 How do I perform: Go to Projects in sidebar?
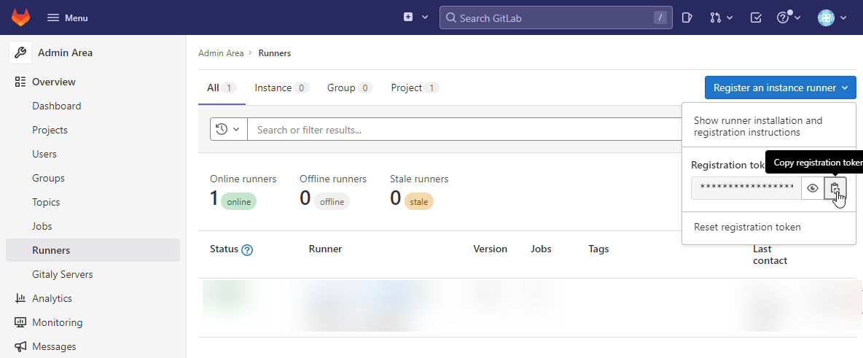(x=50, y=130)
